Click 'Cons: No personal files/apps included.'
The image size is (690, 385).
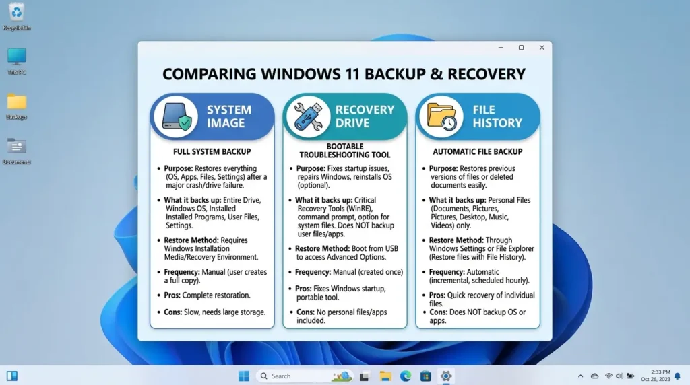[x=342, y=316]
